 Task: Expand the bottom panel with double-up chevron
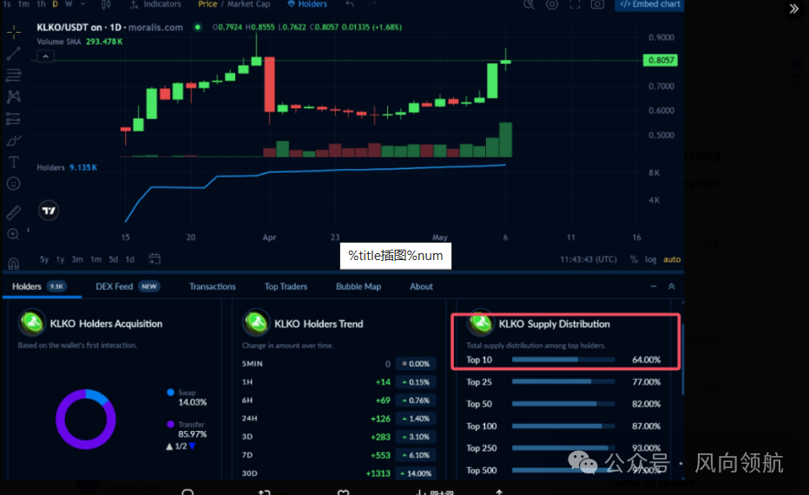[671, 286]
